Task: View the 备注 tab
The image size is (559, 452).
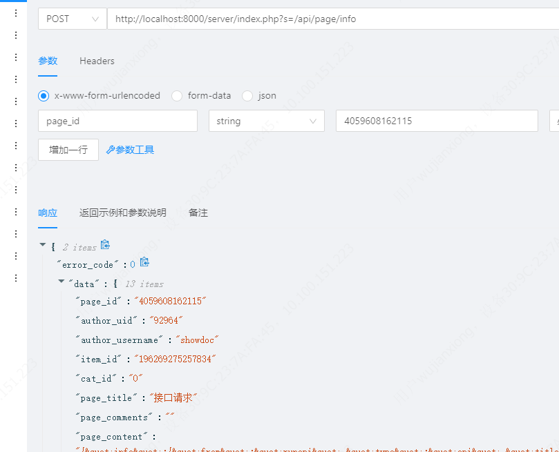Action: pyautogui.click(x=198, y=213)
